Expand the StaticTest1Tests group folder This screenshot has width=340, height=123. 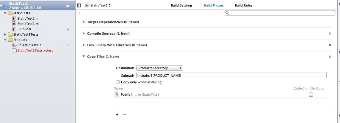[5, 34]
